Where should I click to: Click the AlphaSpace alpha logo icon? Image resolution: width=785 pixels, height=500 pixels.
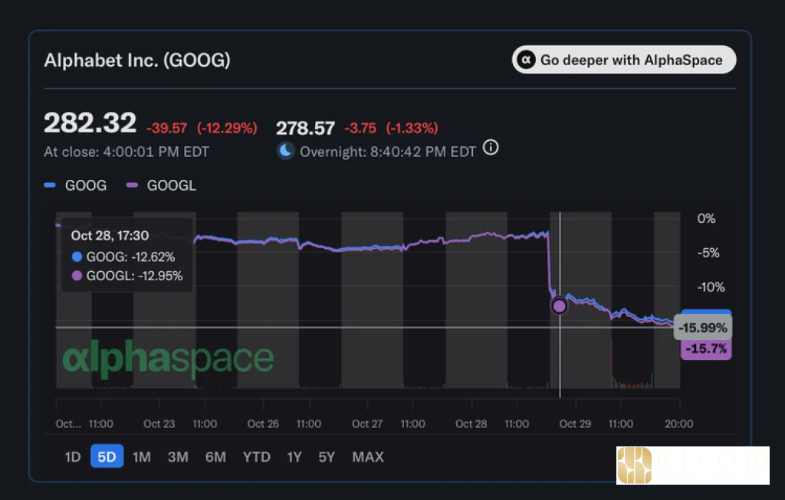click(526, 60)
